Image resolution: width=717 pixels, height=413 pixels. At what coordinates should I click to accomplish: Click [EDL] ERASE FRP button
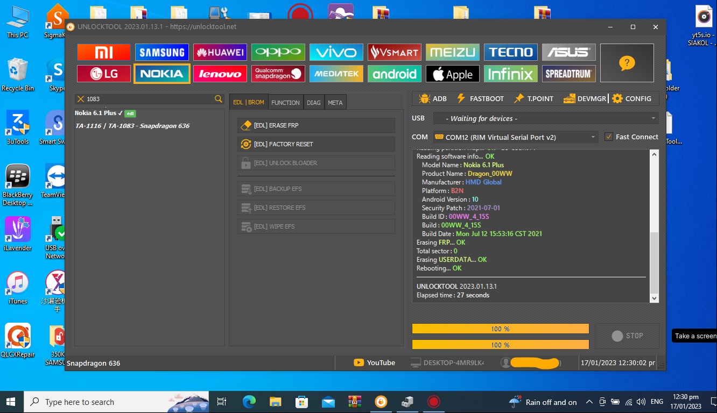tap(316, 125)
